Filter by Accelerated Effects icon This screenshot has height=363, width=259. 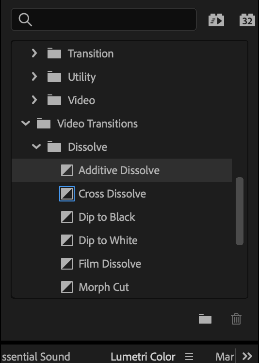tap(216, 20)
